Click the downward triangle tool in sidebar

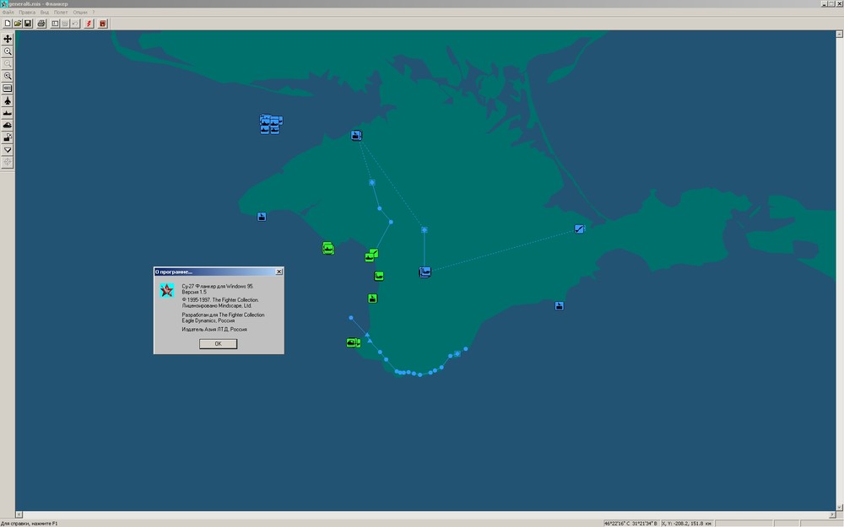click(8, 150)
